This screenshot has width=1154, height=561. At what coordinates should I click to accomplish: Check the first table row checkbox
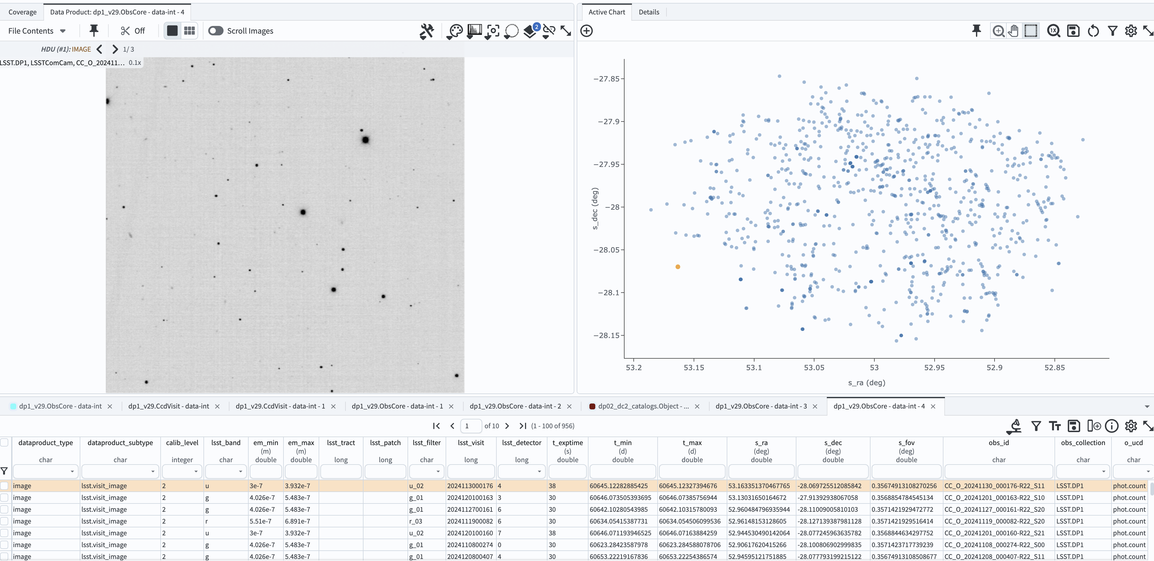point(4,485)
